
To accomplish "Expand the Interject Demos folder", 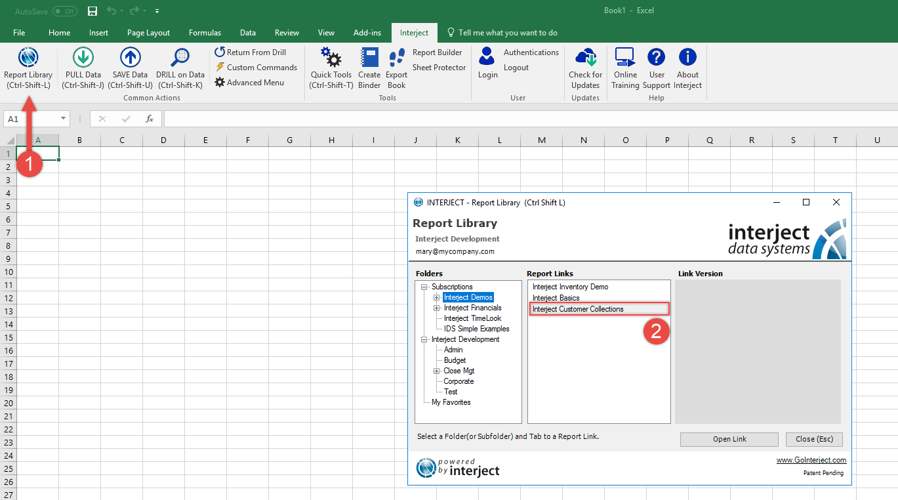I will point(437,297).
